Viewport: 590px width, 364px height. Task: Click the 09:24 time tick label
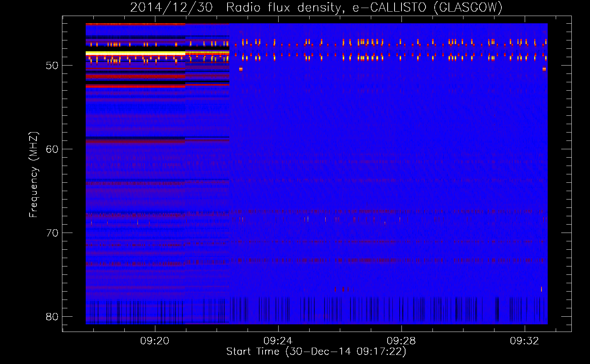pos(278,341)
